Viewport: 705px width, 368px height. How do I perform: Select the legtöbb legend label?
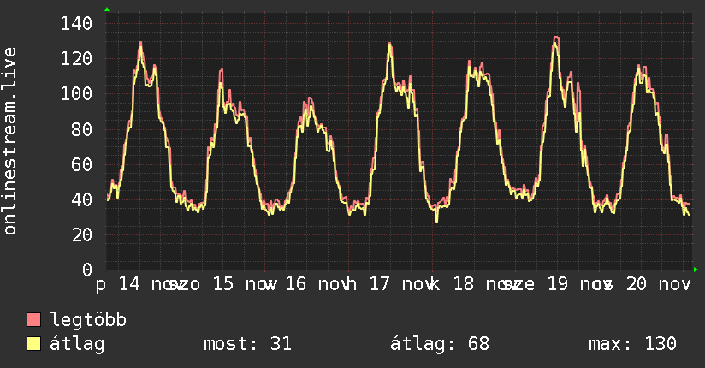point(88,320)
